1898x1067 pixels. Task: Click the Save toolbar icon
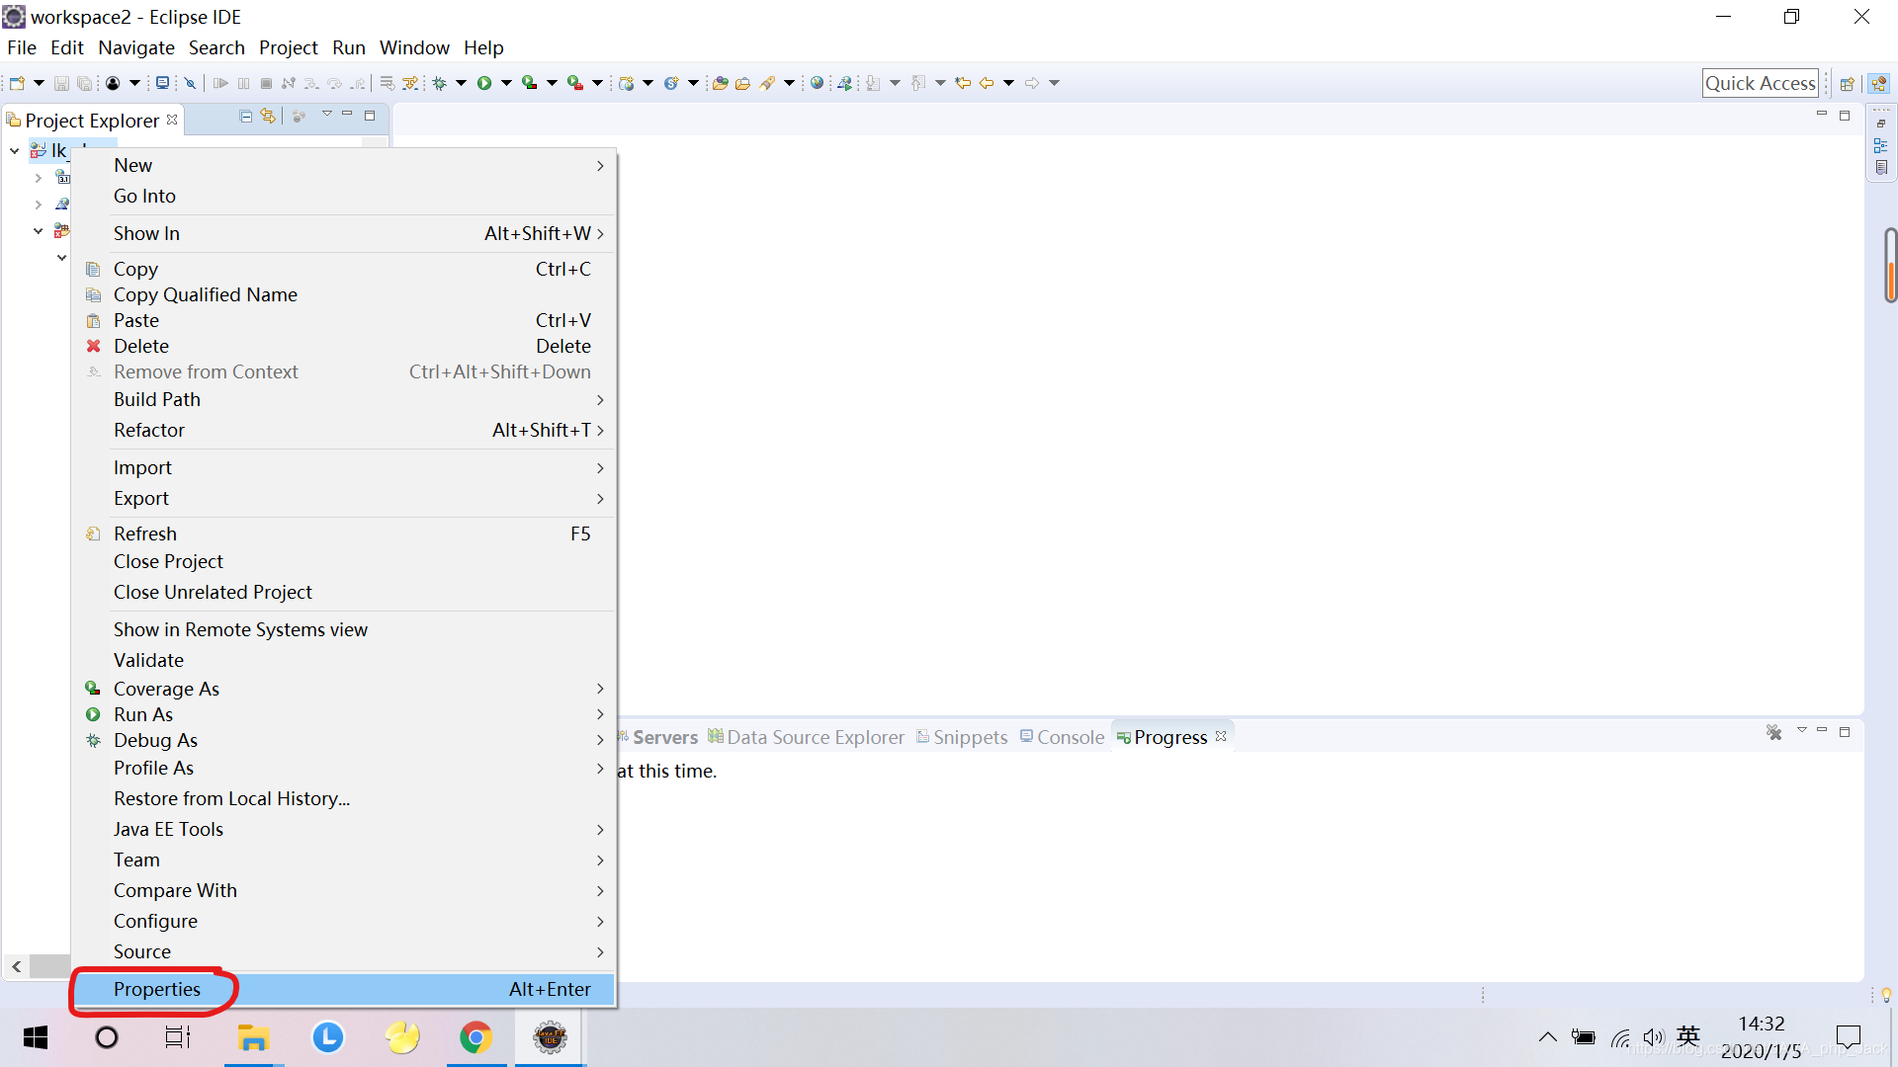pyautogui.click(x=61, y=83)
